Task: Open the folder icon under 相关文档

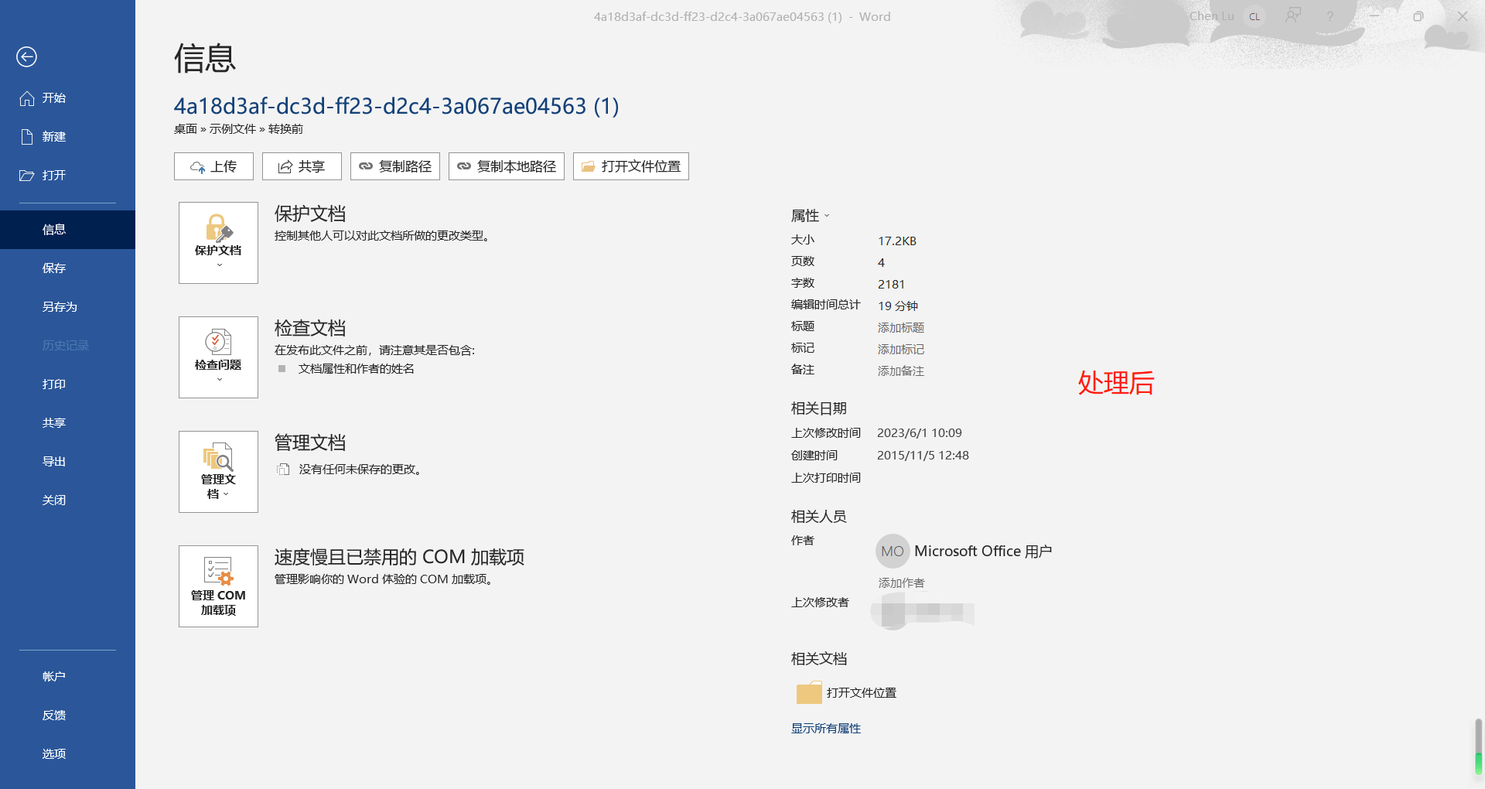Action: [808, 692]
